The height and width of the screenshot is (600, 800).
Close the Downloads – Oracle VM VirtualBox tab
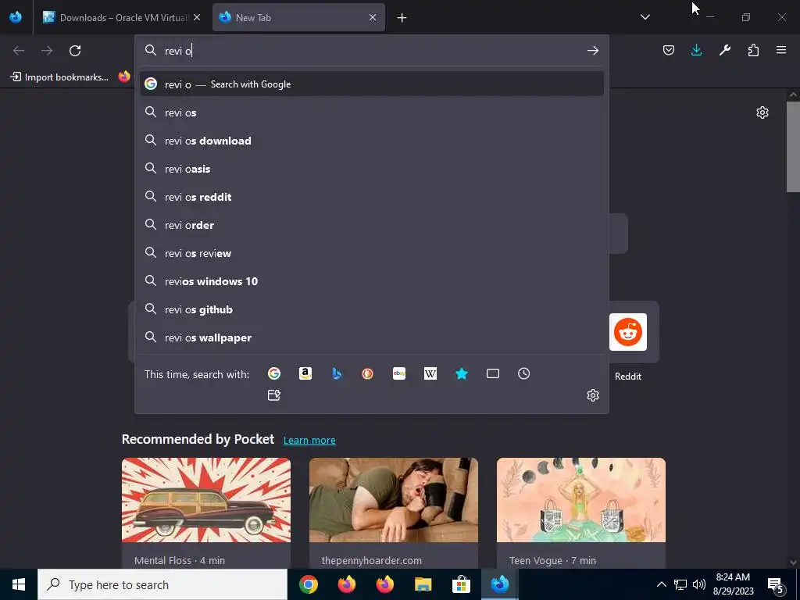[x=197, y=17]
